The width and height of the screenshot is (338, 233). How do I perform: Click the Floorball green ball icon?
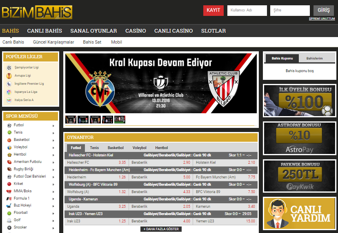[x=9, y=213]
